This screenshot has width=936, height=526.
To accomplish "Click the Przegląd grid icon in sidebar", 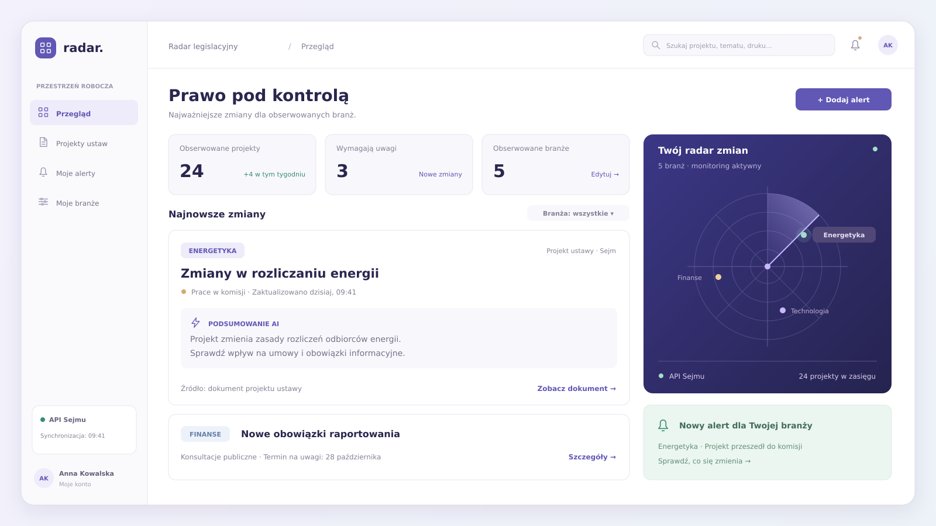I will (43, 112).
